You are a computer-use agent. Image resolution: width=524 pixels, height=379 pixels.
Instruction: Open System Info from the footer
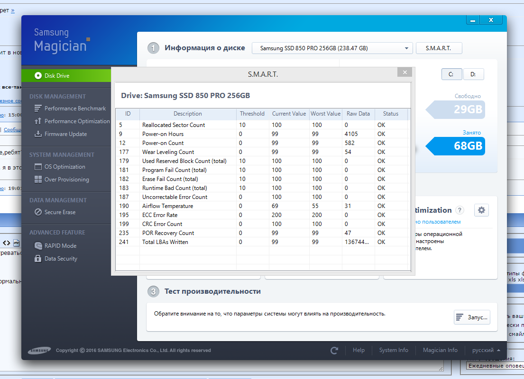[x=394, y=350]
